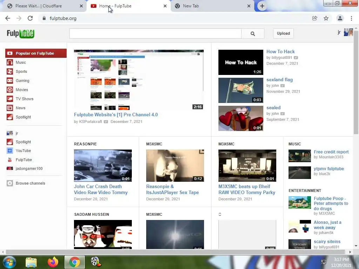Click the Browse channels plus icon
This screenshot has width=359, height=269.
9,183
